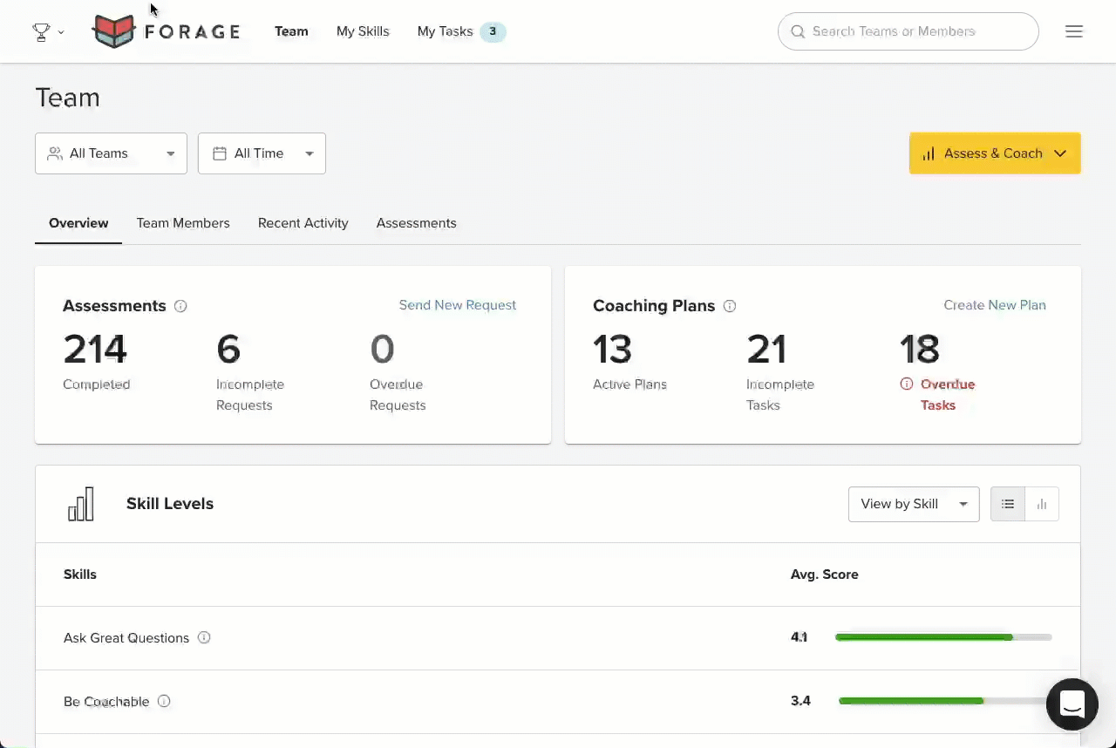The width and height of the screenshot is (1116, 748).
Task: Open the Team nav item
Action: coord(291,31)
